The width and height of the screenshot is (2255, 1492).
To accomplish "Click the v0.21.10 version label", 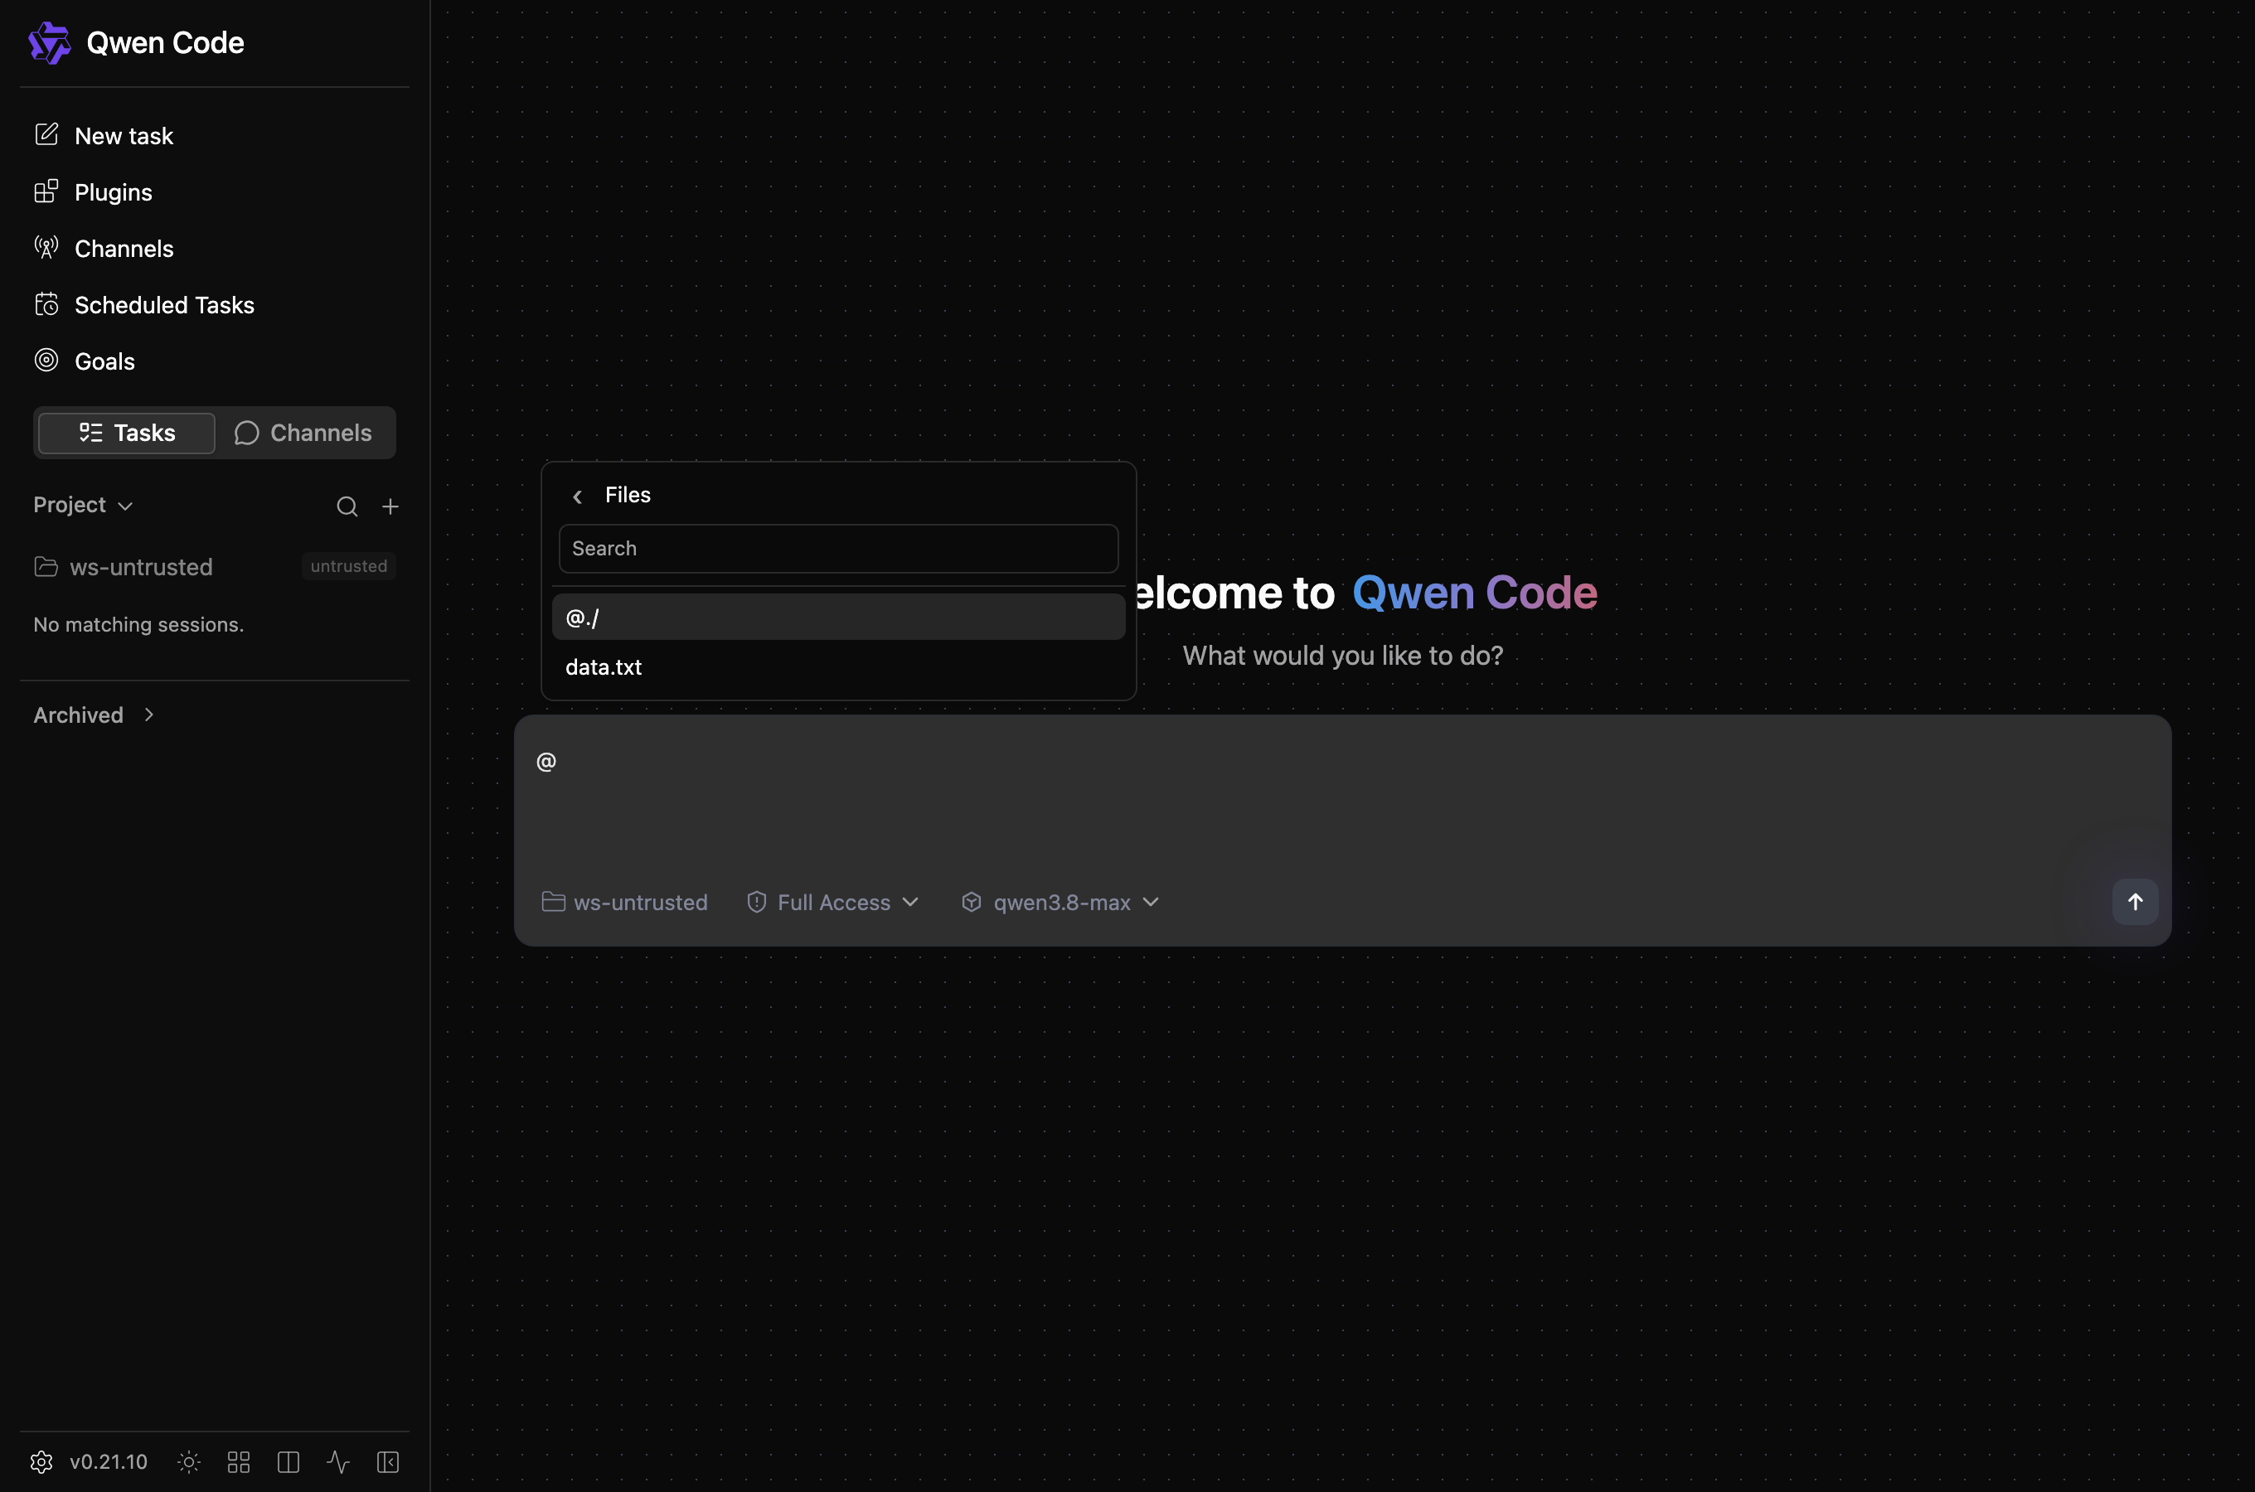I will 109,1462.
